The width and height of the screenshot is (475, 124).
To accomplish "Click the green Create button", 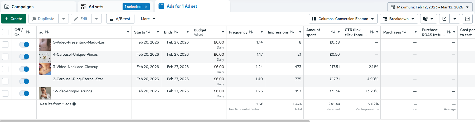I will (x=14, y=19).
